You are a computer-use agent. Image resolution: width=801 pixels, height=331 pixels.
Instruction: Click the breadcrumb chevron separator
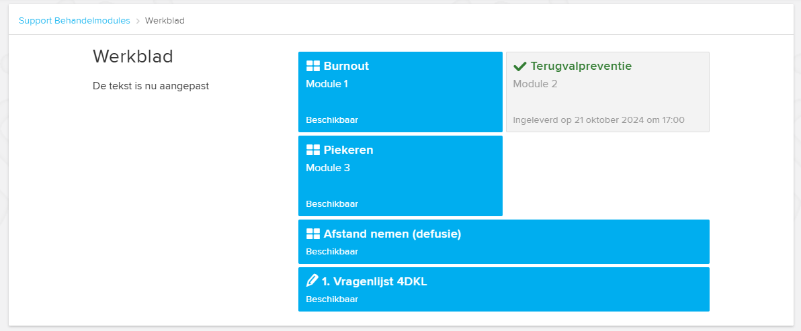tap(137, 21)
